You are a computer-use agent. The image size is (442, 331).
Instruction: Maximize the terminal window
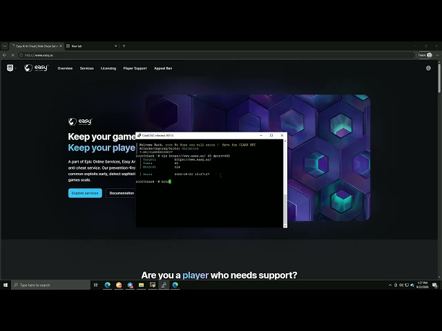(271, 135)
